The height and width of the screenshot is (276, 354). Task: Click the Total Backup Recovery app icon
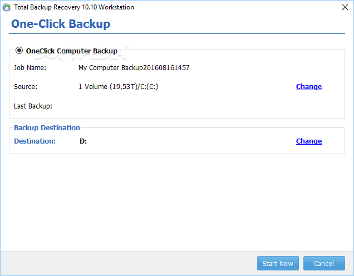pos(7,7)
